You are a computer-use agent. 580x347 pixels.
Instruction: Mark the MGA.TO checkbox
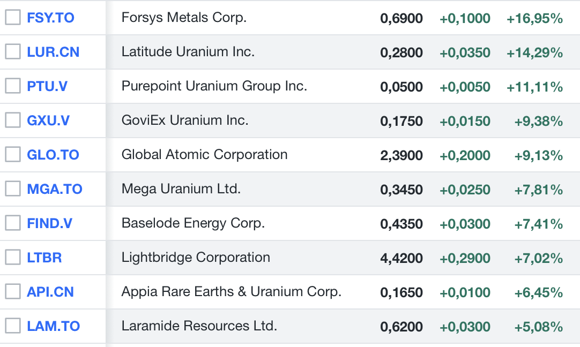(12, 189)
